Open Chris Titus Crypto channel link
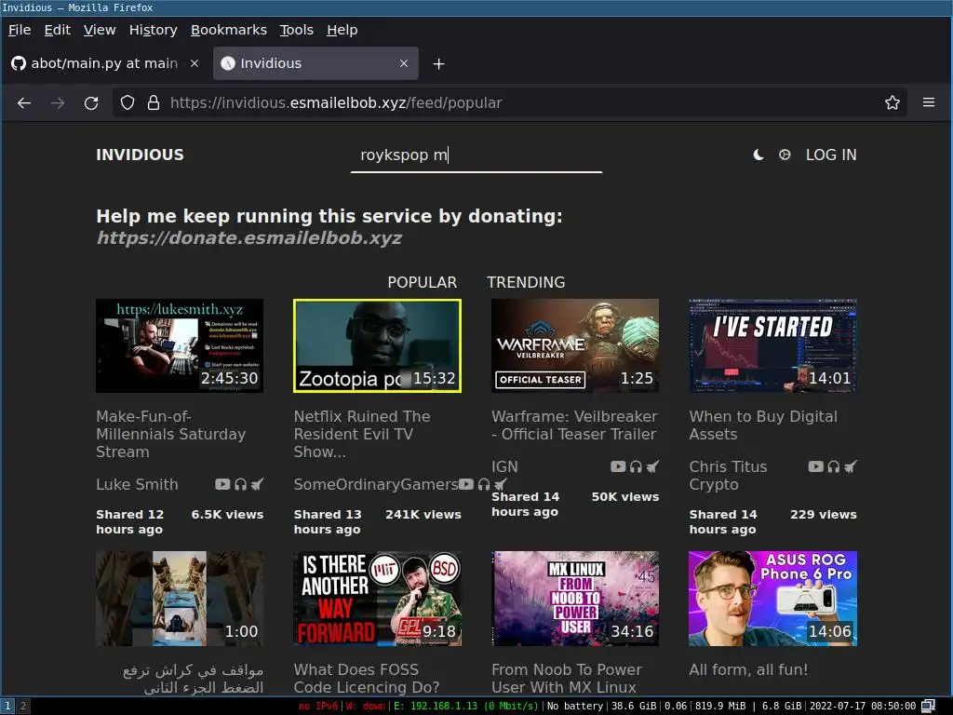Image resolution: width=953 pixels, height=715 pixels. coord(728,476)
